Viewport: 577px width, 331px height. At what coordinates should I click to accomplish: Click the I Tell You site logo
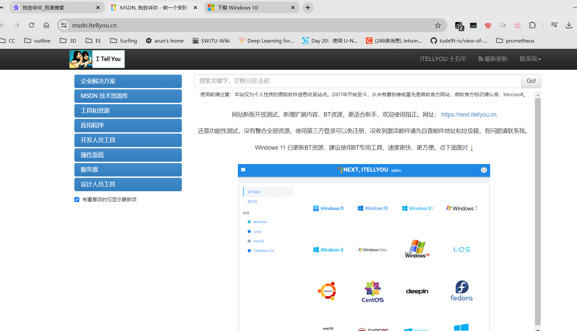(97, 59)
